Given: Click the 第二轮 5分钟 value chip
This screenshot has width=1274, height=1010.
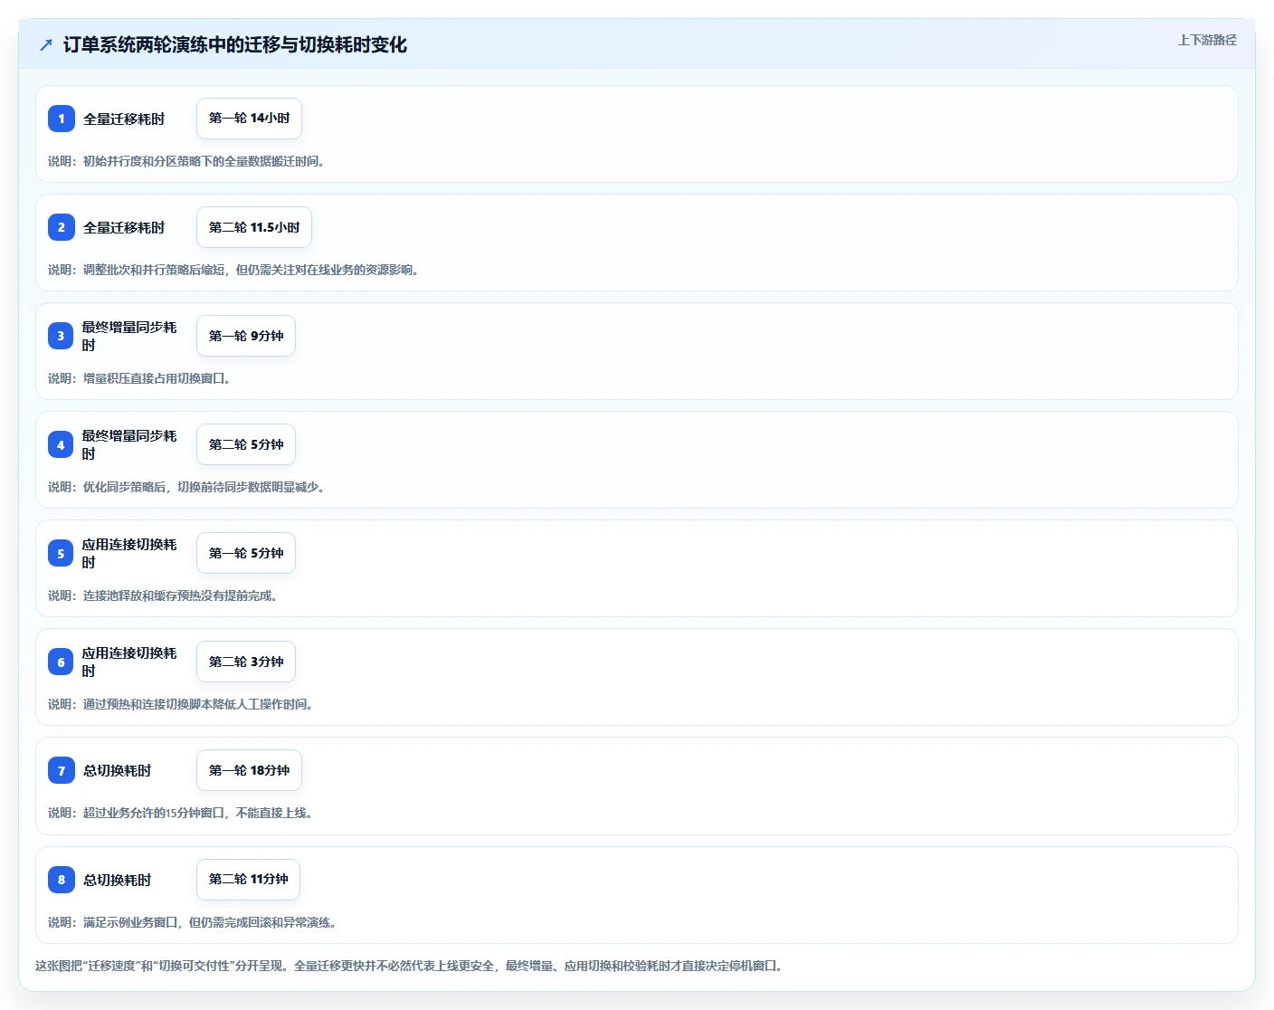Looking at the screenshot, I should pos(246,444).
